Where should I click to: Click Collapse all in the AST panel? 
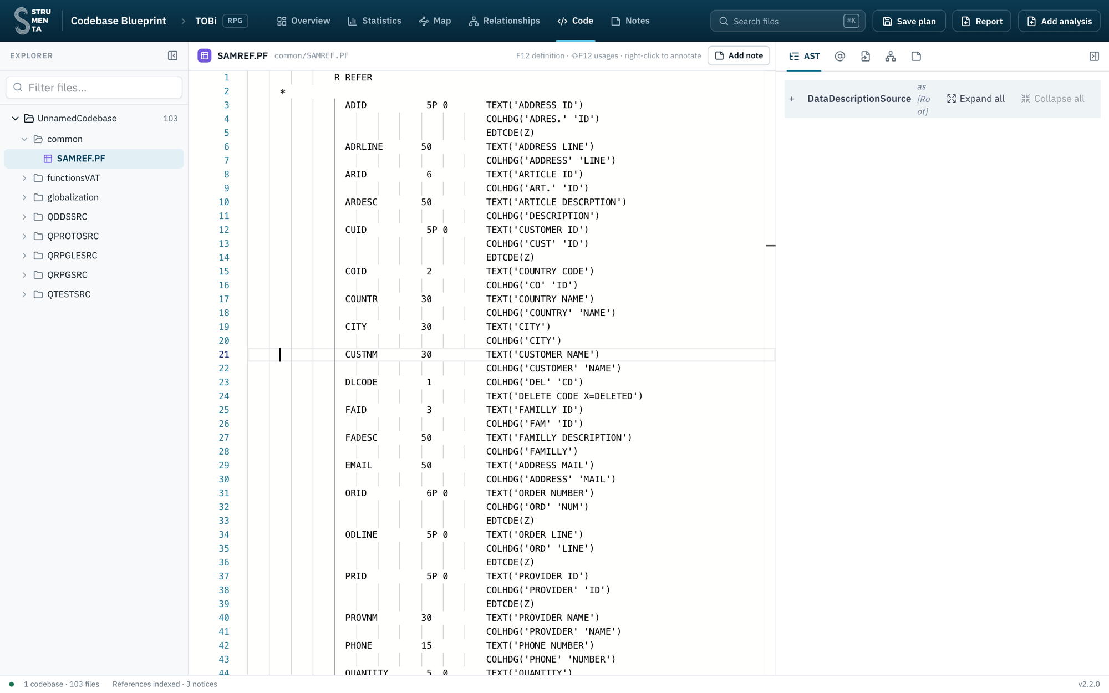point(1052,99)
